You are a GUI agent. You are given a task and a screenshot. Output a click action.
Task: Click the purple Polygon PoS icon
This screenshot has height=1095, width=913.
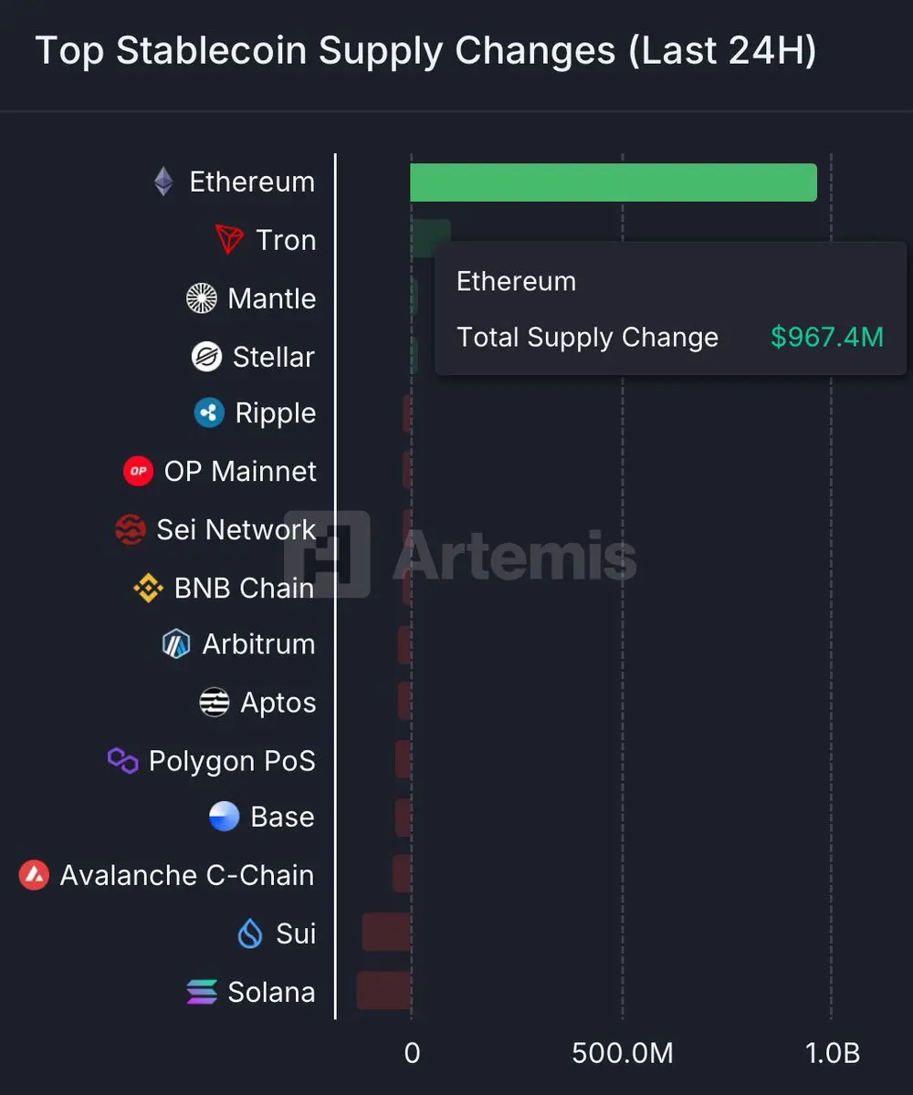coord(122,760)
